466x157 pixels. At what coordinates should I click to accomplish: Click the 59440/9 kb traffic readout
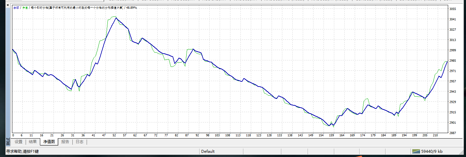coord(432,151)
